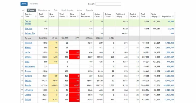Sort table by Total Cases icon
Viewport: 196px width, 103px height.
click(x=47, y=17)
